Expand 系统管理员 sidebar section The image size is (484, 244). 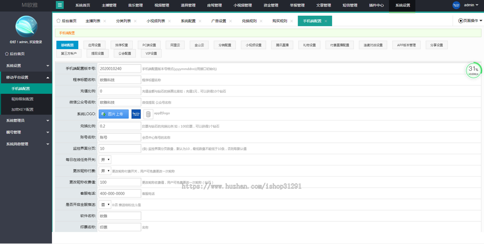click(x=26, y=120)
